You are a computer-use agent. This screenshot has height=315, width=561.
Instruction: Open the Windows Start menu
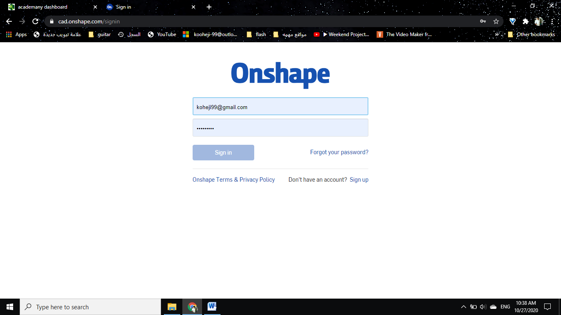tap(10, 307)
